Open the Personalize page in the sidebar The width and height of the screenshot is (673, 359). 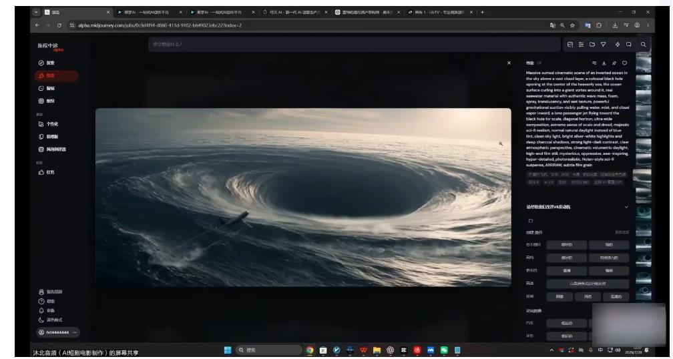coord(48,124)
